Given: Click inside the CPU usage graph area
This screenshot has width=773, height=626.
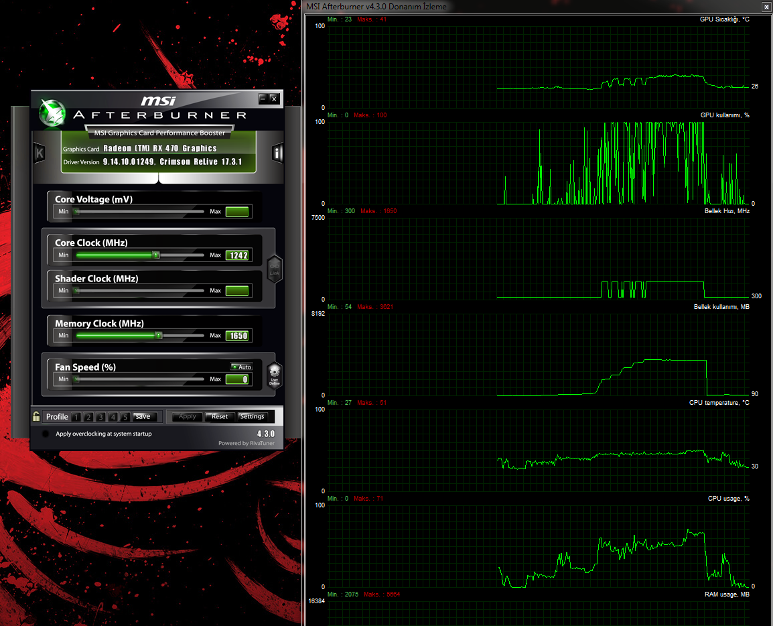Looking at the screenshot, I should pyautogui.click(x=539, y=546).
